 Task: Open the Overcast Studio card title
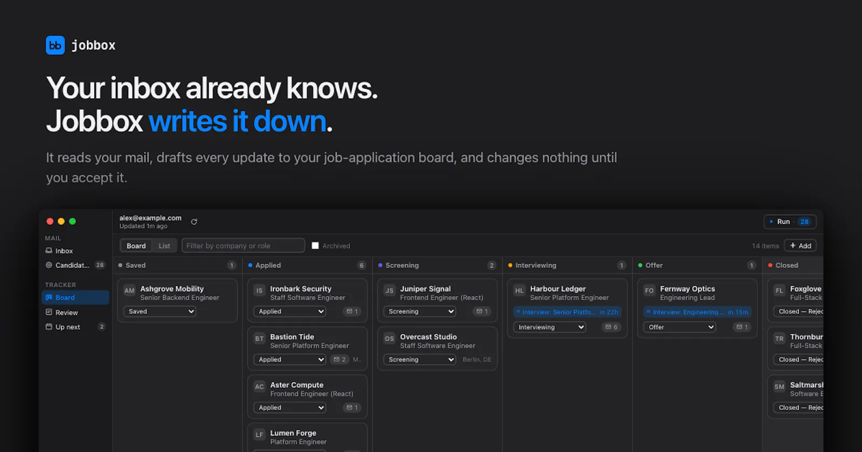tap(428, 337)
